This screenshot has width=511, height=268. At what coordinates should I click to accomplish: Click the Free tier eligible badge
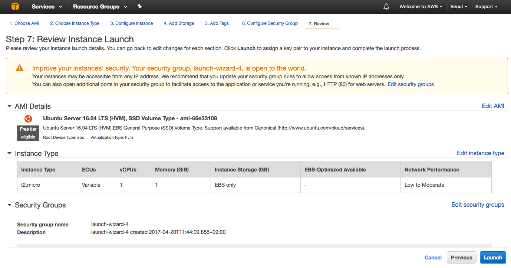pyautogui.click(x=28, y=133)
